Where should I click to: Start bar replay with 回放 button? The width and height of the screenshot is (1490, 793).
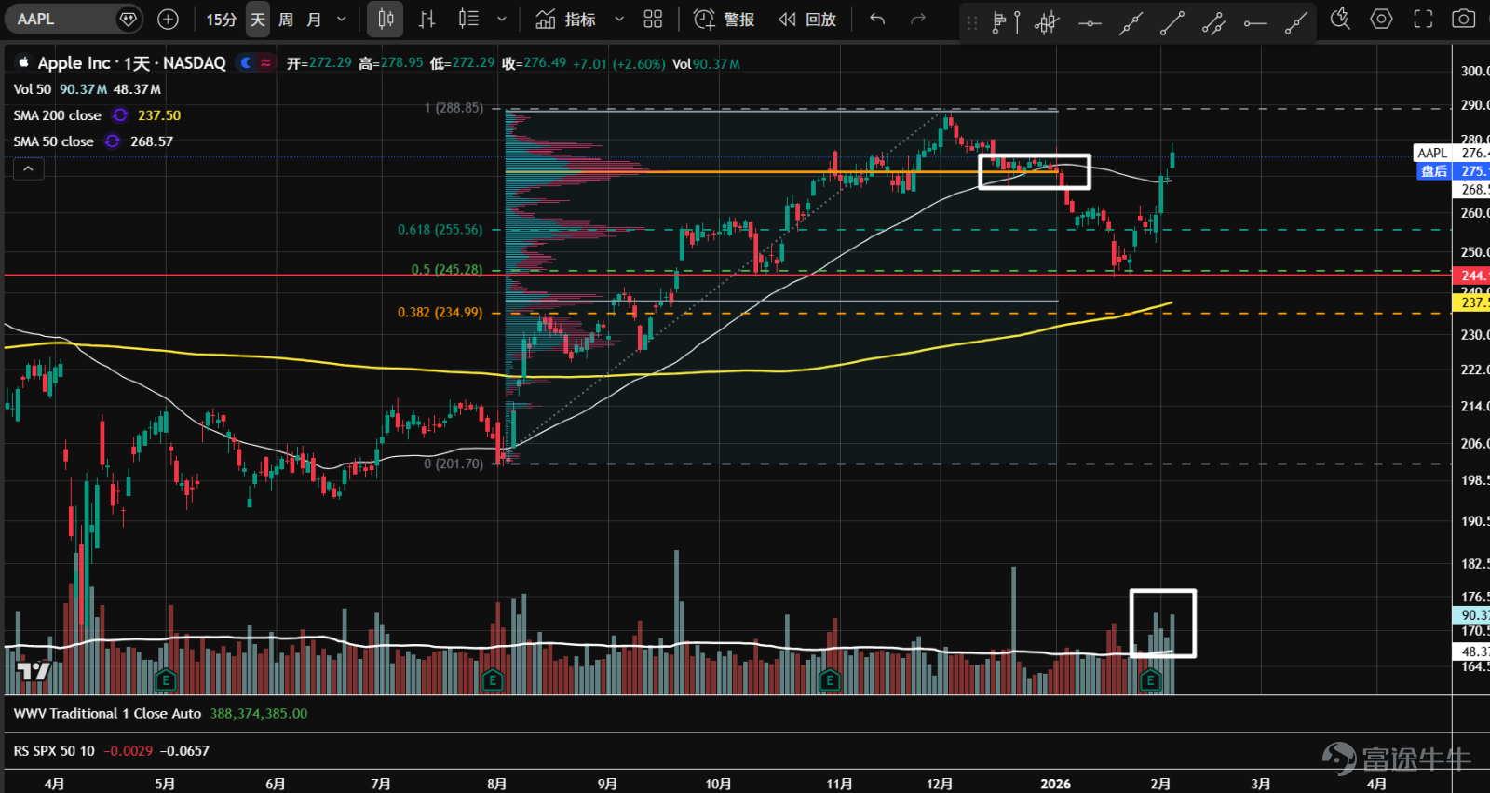807,20
